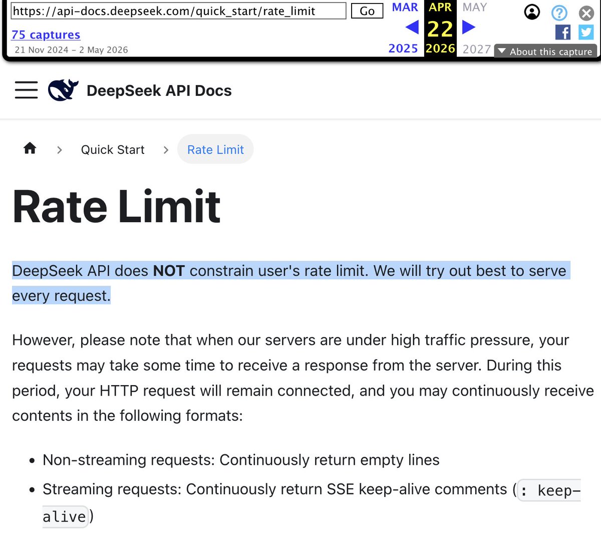Click the bold NOT word
The image size is (601, 545).
tap(169, 271)
